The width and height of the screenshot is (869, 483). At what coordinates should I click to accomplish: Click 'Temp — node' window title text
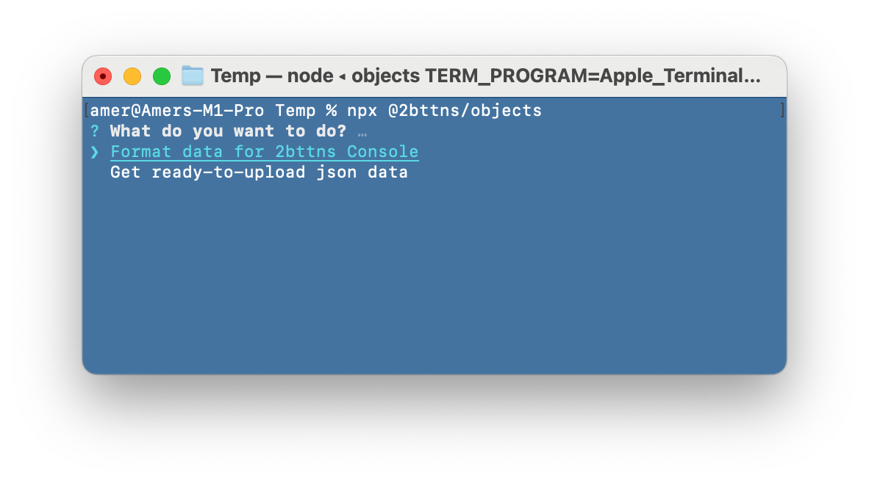pyautogui.click(x=272, y=76)
